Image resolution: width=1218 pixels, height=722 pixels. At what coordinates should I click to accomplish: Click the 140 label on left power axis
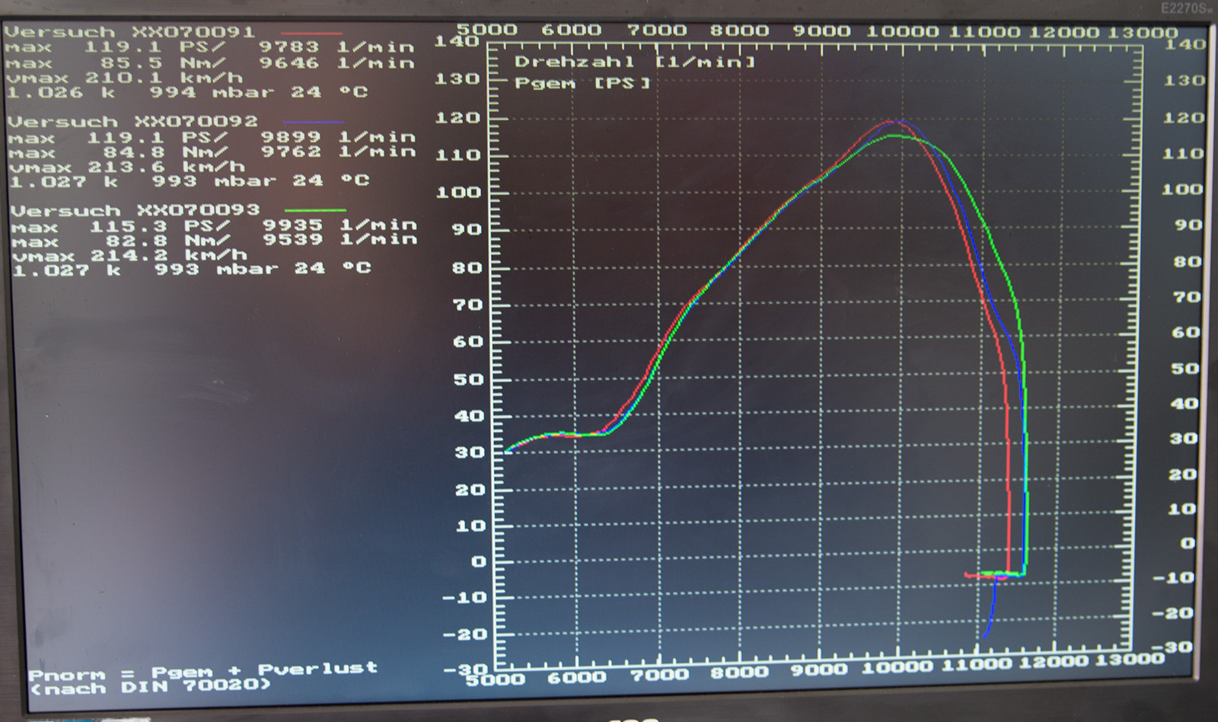coord(456,41)
